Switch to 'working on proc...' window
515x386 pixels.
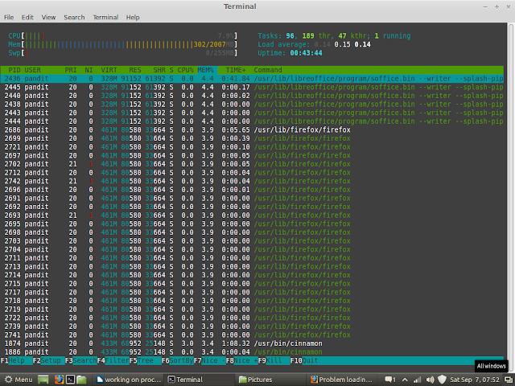coord(129,380)
